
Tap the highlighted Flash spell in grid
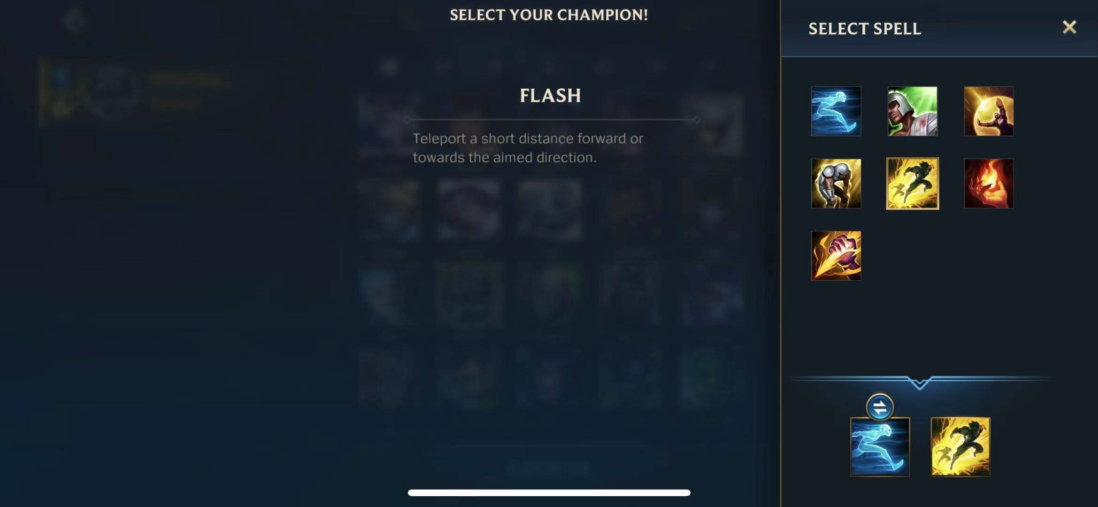[x=912, y=184]
